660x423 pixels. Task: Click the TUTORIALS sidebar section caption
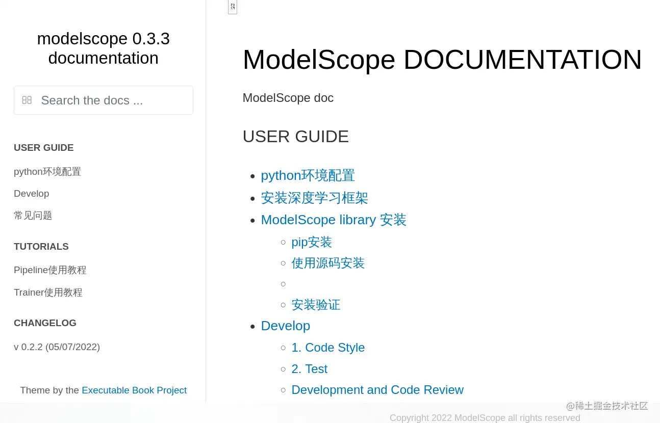point(41,247)
